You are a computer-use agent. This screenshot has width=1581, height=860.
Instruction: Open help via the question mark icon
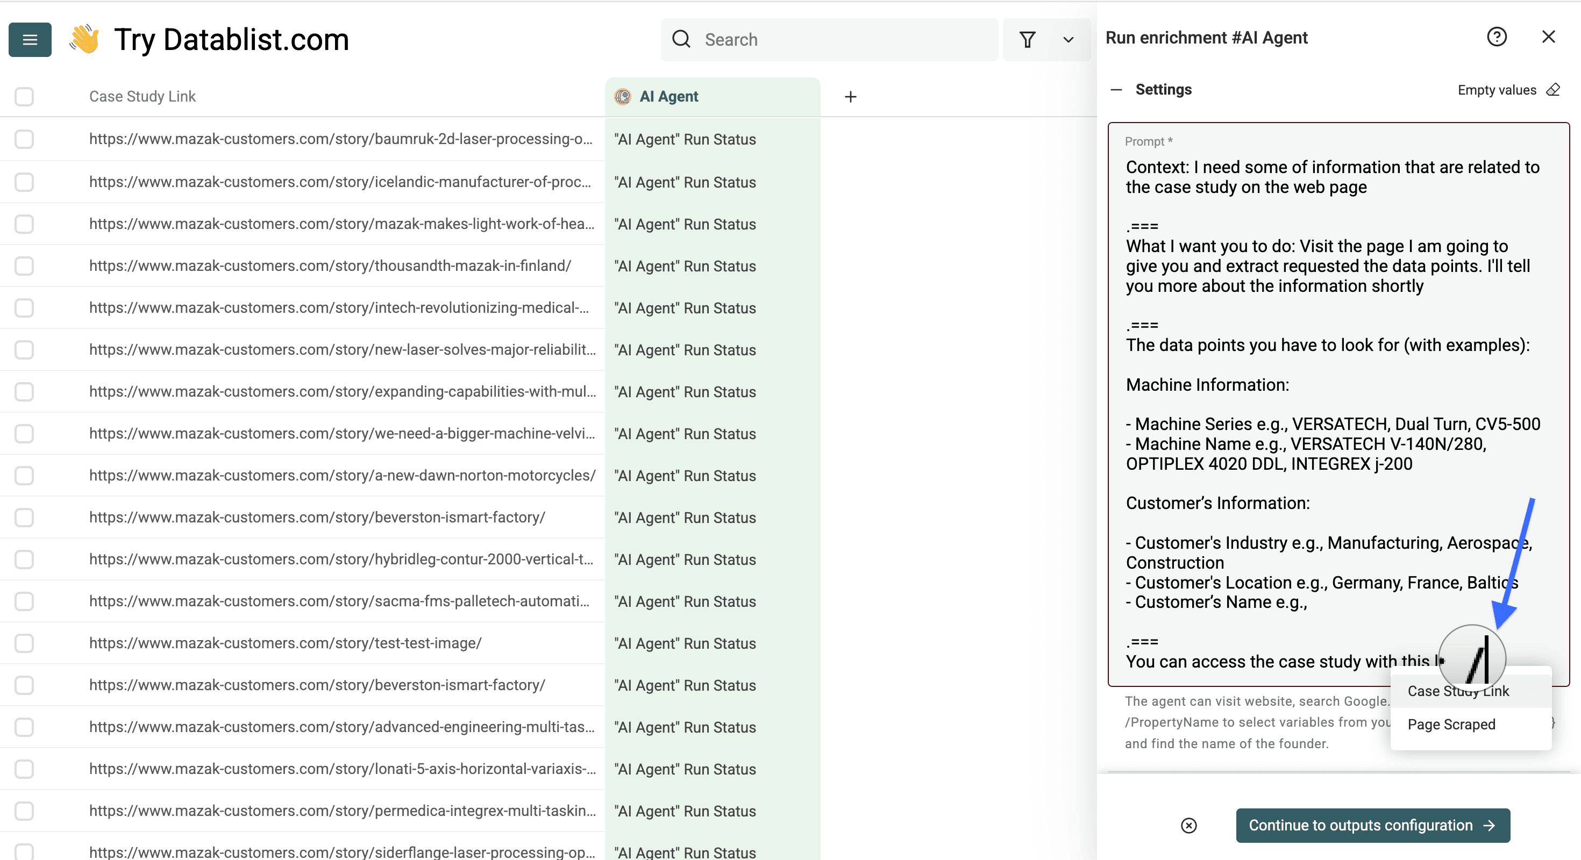pos(1497,37)
